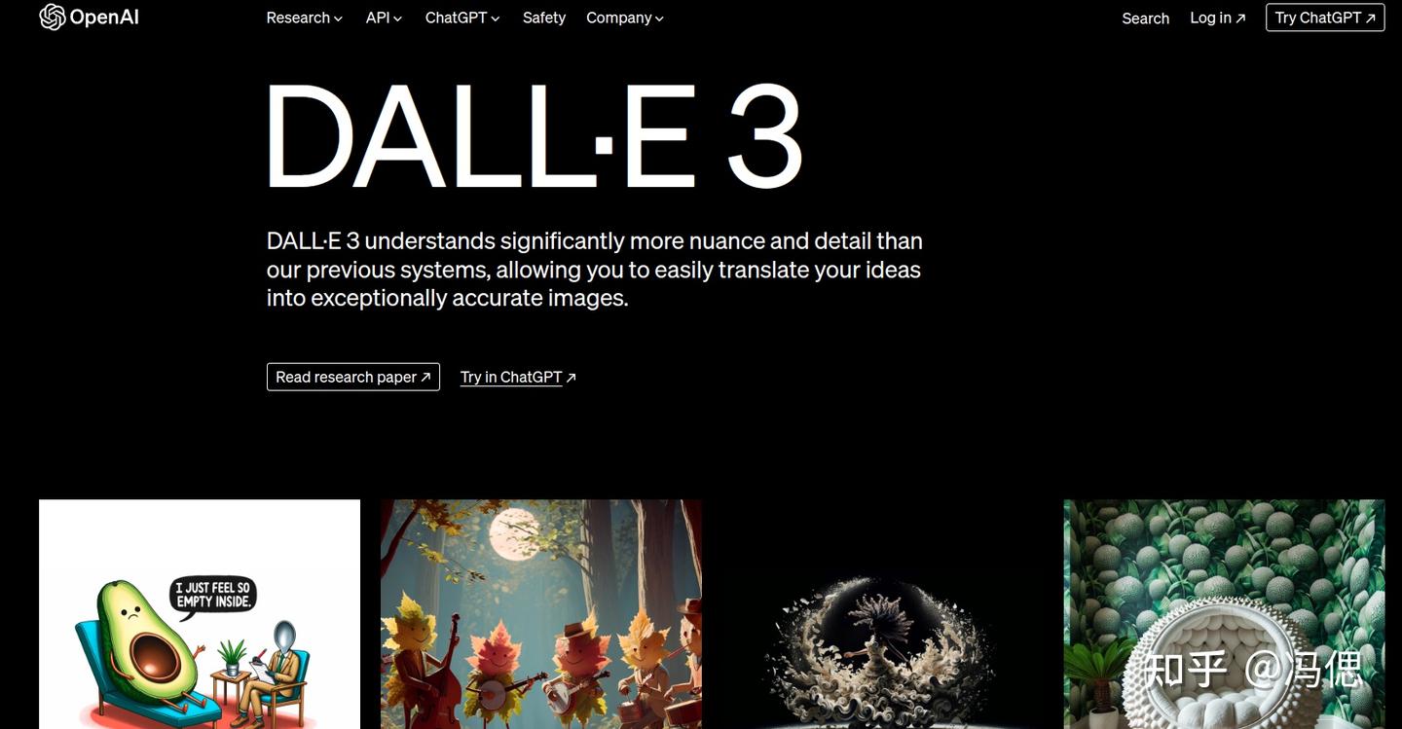Click Search in the top bar

point(1145,18)
